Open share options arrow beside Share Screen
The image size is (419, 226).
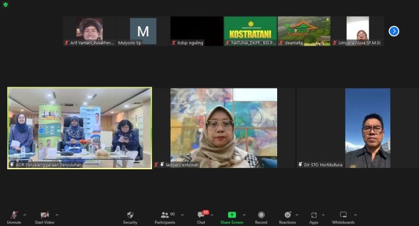click(x=244, y=215)
